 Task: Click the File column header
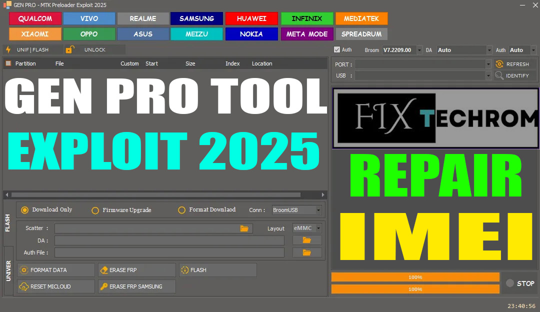tap(59, 63)
